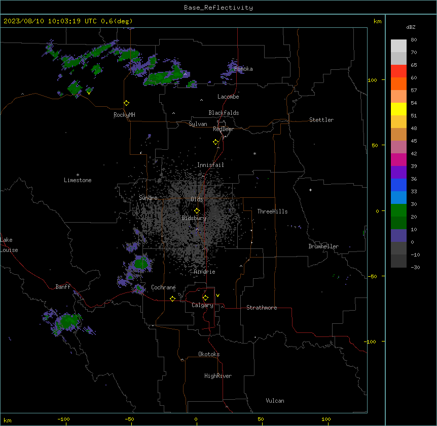Click the HighRiver city label

point(218,376)
